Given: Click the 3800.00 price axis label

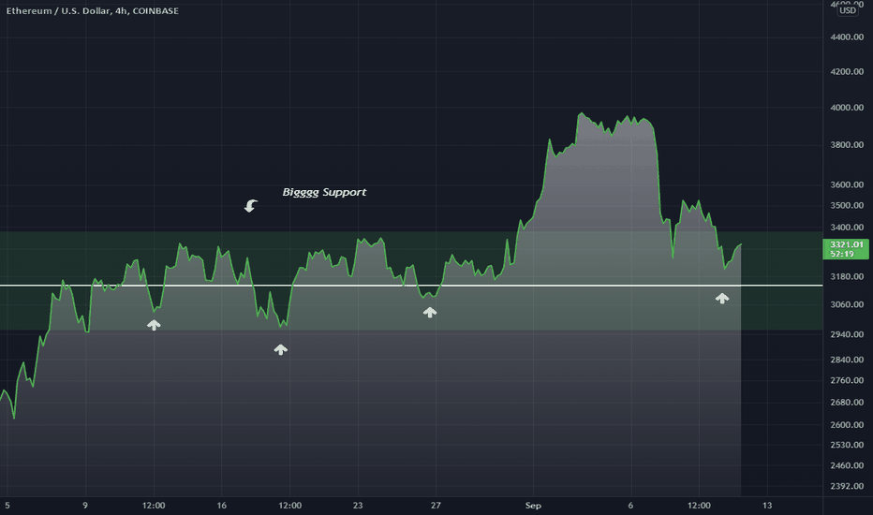Looking at the screenshot, I should coord(847,145).
